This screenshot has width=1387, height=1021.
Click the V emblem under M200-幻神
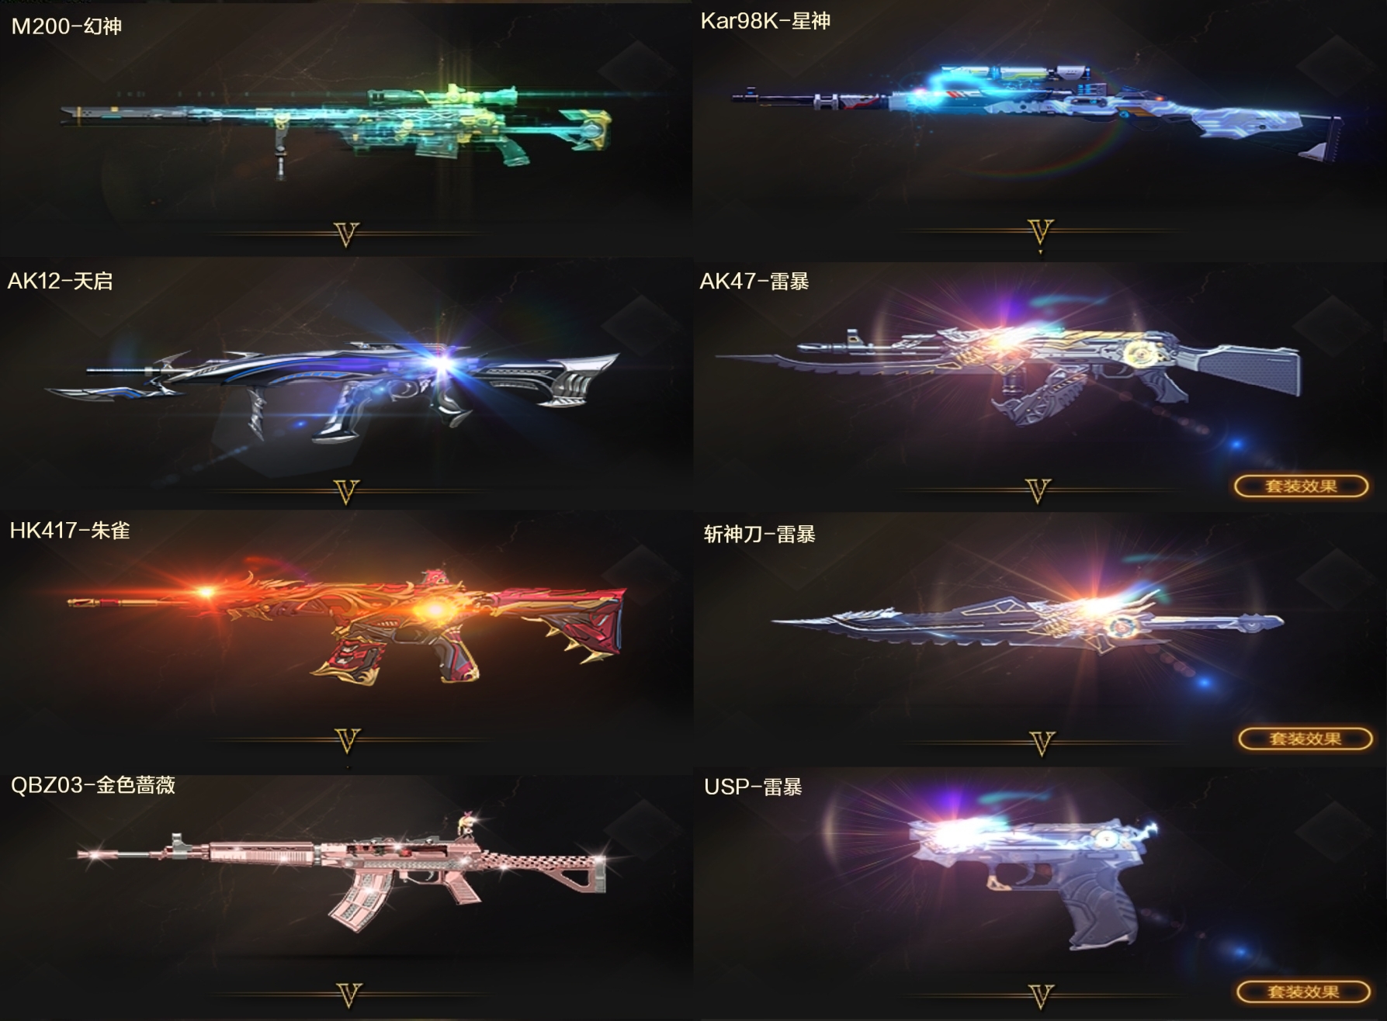346,234
